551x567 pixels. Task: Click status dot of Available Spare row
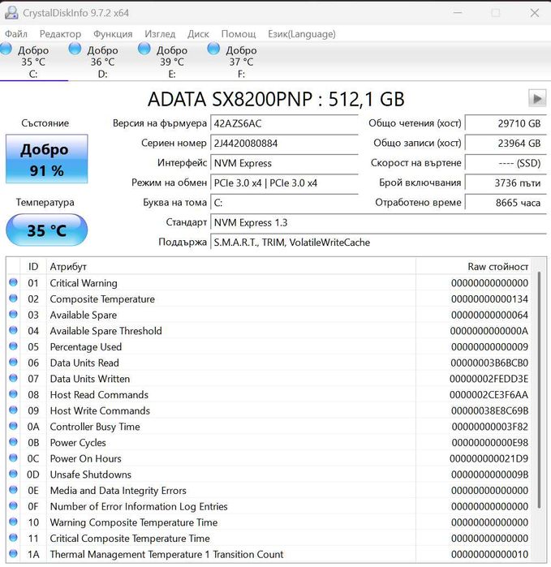click(x=13, y=314)
